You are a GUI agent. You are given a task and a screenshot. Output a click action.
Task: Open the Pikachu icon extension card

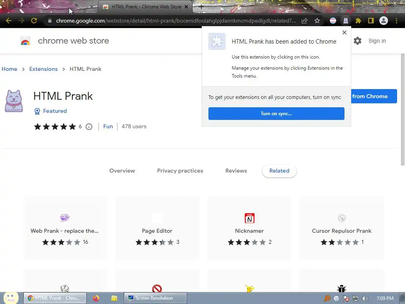tap(250, 288)
